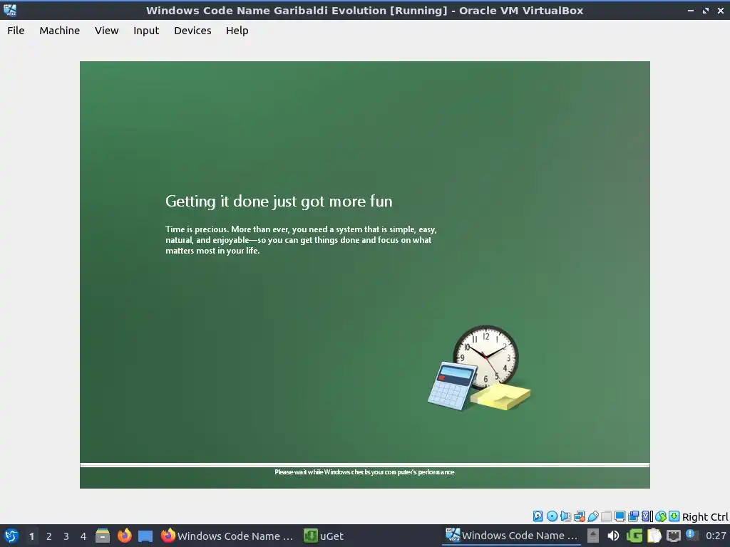
Task: Click the CPU virtualization indicator icon
Action: click(x=647, y=516)
